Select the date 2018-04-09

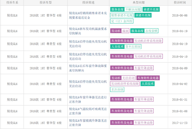[x=180, y=68]
